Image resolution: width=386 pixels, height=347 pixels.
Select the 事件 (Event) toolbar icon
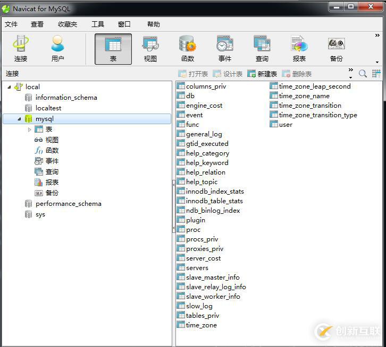(x=225, y=49)
